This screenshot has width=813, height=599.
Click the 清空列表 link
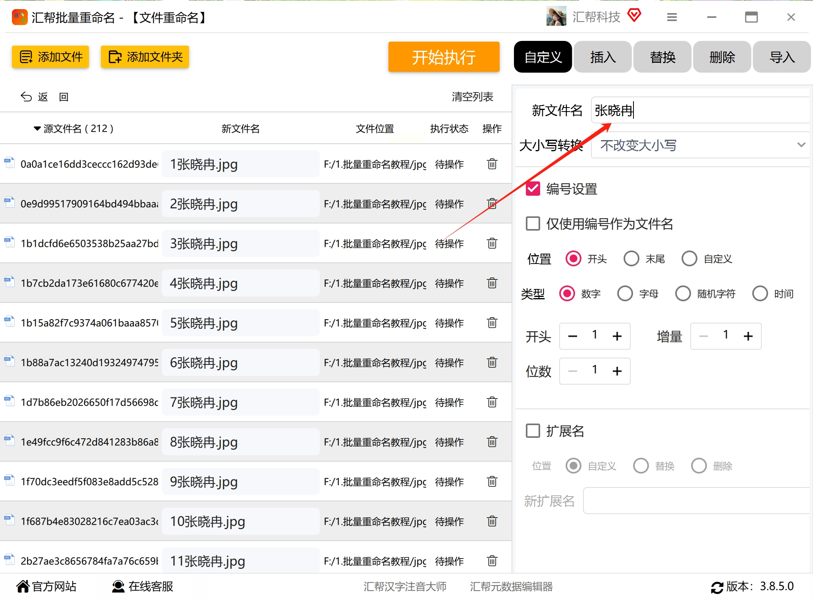click(472, 97)
